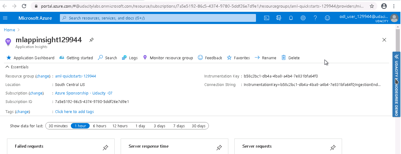Select the 12 hours time range

tap(120, 126)
